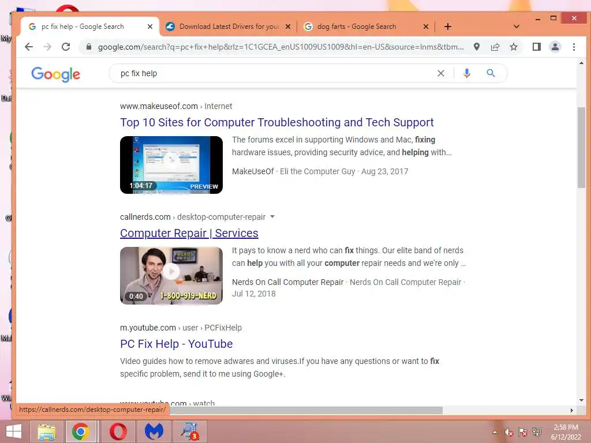Open 'Computer Repair | Services' link
591x443 pixels.
[x=189, y=233]
